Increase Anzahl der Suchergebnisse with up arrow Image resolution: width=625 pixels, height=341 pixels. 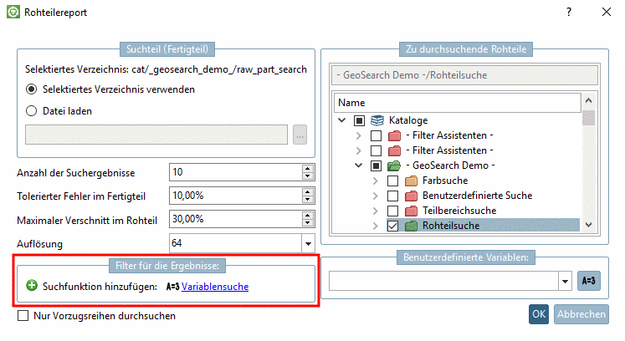pyautogui.click(x=307, y=169)
